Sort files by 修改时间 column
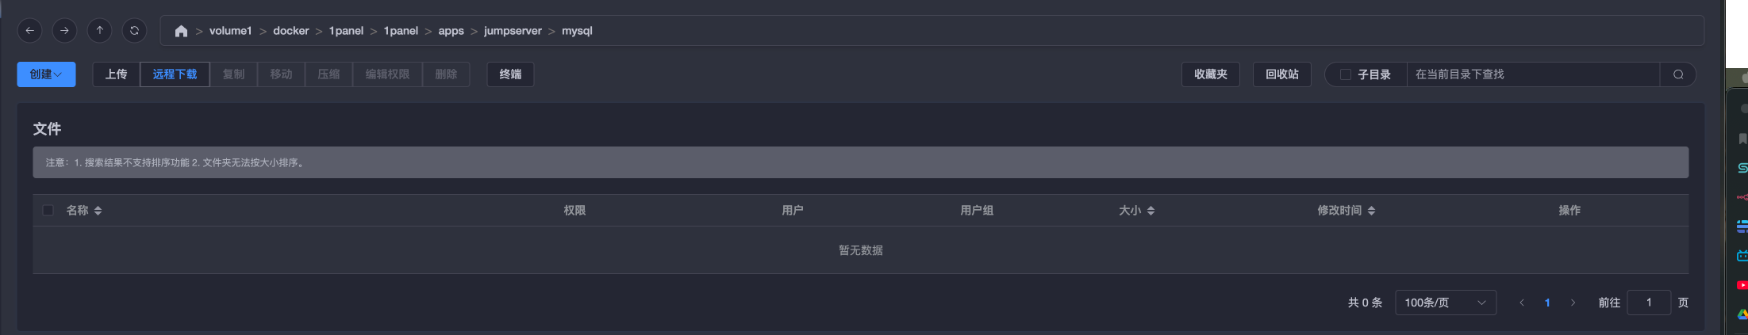 tap(1346, 210)
